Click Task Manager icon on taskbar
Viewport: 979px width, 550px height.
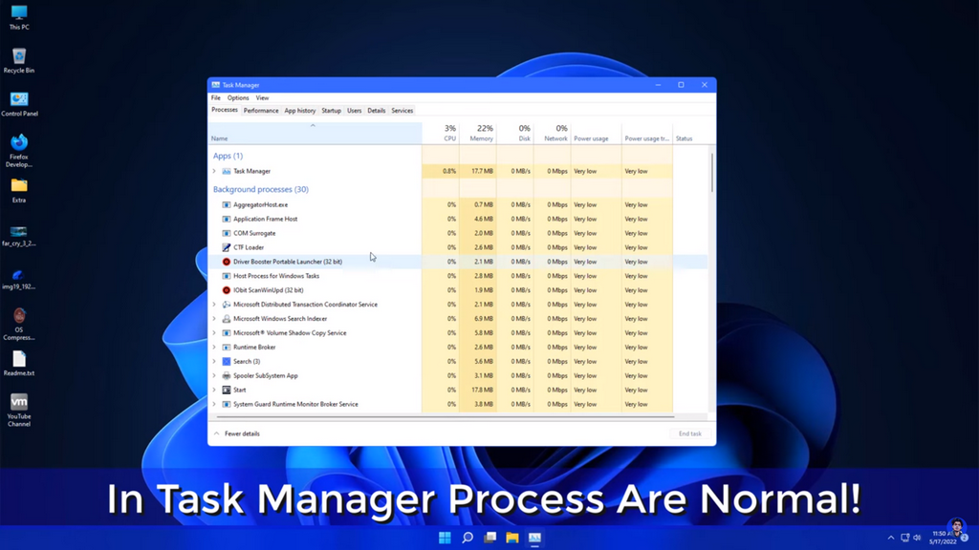535,538
